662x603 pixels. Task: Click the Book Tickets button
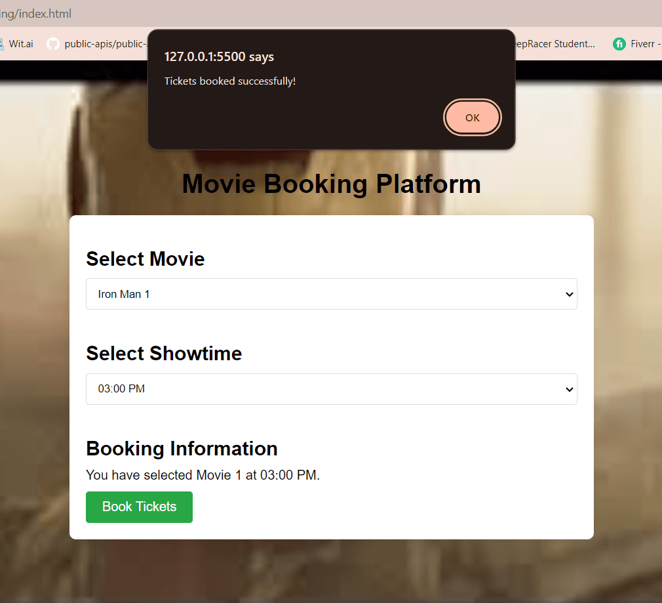click(139, 507)
